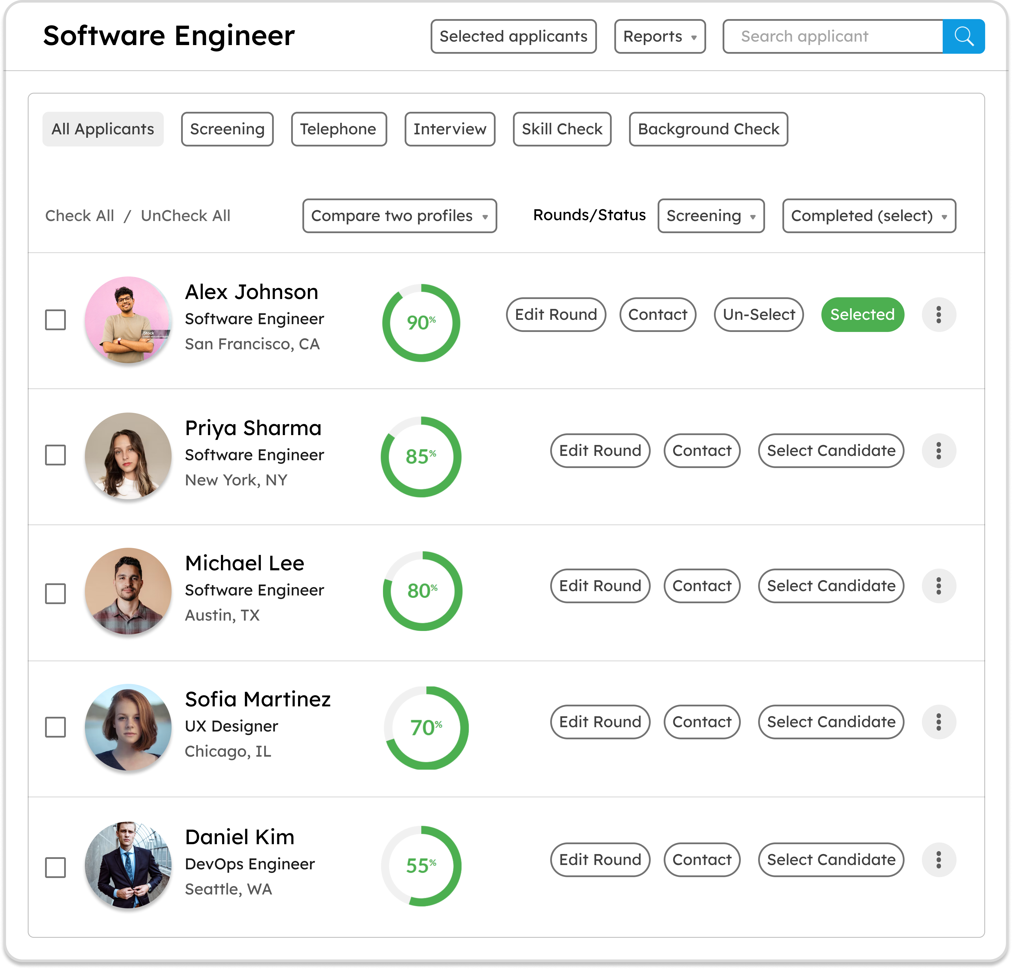Screen dimensions: 1012x969
Task: Switch to the Background Check tab
Action: pyautogui.click(x=708, y=129)
